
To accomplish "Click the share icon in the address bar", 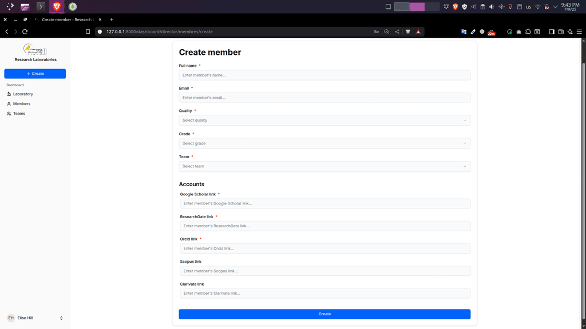I will (x=397, y=32).
